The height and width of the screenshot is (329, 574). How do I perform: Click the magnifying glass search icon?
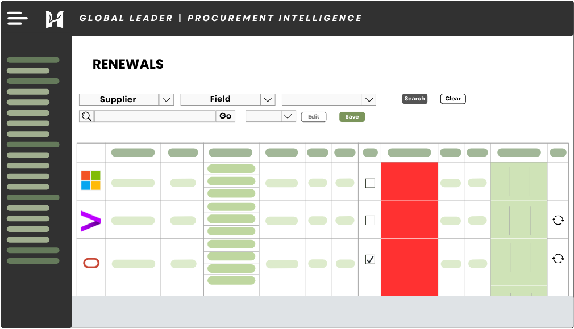pos(86,116)
